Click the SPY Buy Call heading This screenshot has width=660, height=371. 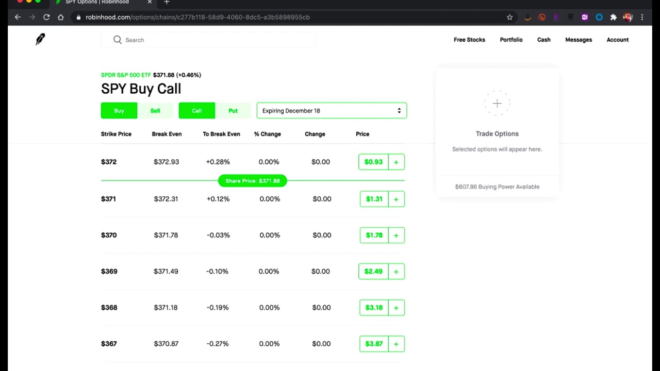tap(141, 89)
